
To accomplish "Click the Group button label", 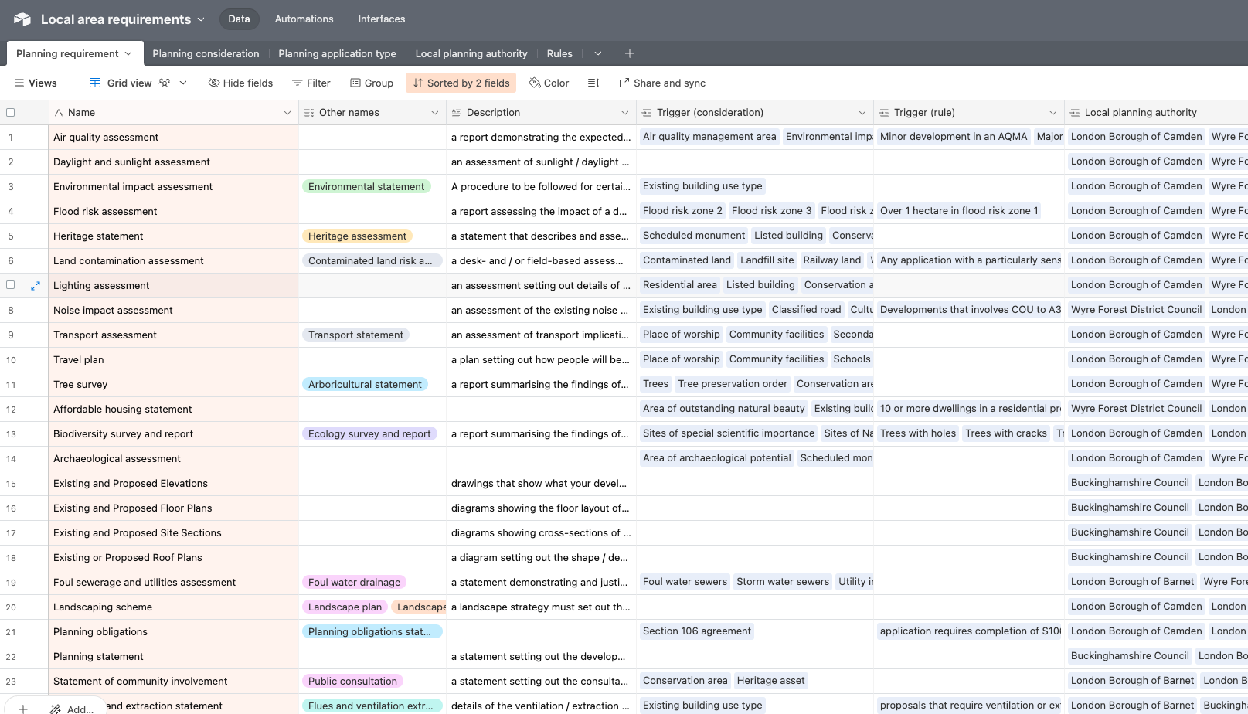I will pyautogui.click(x=379, y=83).
